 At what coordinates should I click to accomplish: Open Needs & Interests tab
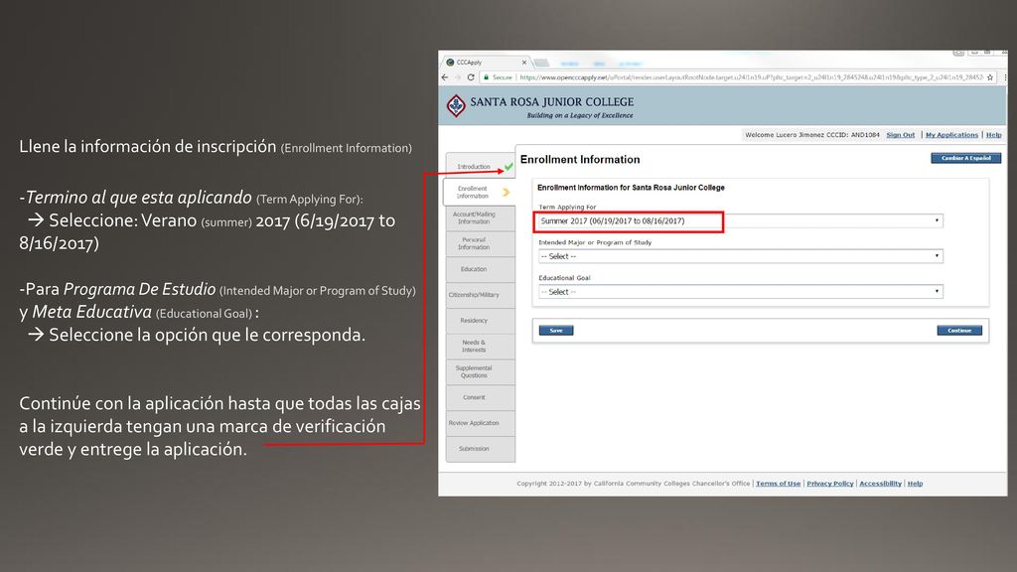(x=480, y=346)
